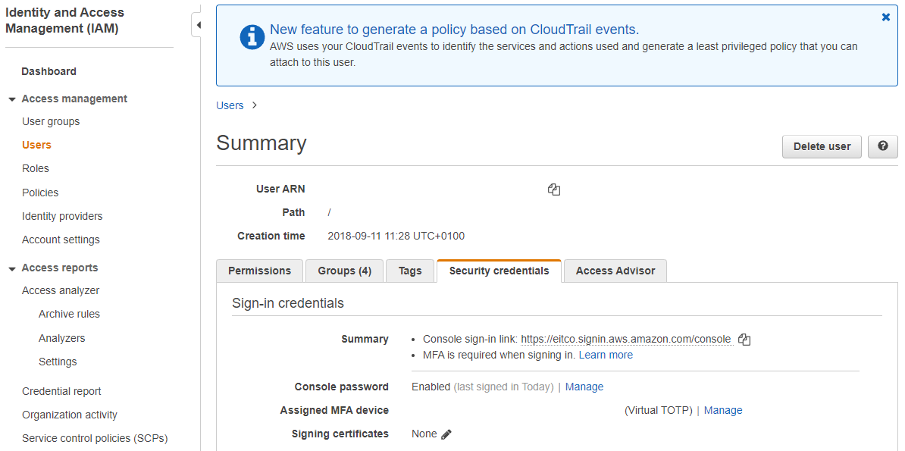Collapse the IAM navigation sidebar
The image size is (905, 451).
(198, 25)
